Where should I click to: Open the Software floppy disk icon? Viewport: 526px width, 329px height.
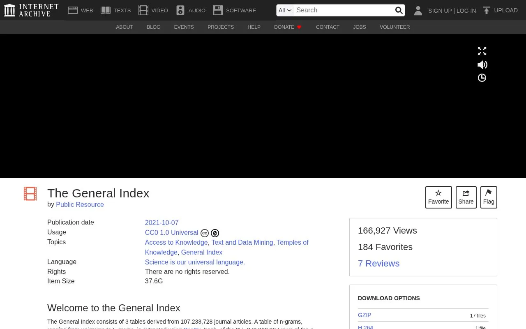pos(218,10)
